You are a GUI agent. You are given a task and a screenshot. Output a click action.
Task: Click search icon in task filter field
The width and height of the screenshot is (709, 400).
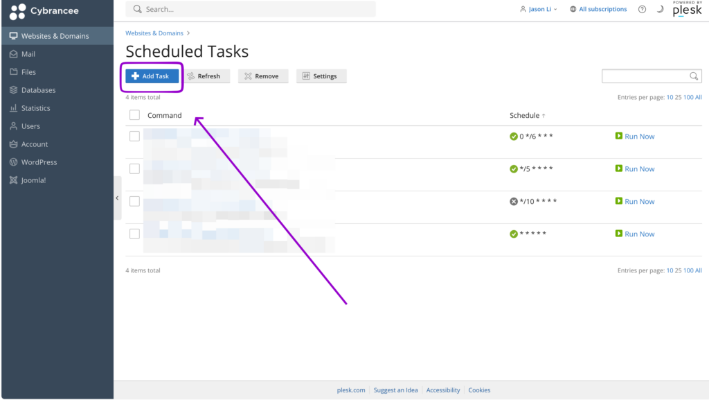pos(694,76)
